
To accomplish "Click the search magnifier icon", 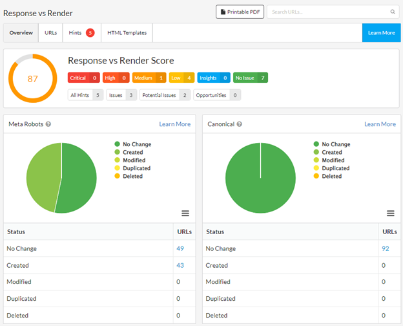I will coord(393,12).
